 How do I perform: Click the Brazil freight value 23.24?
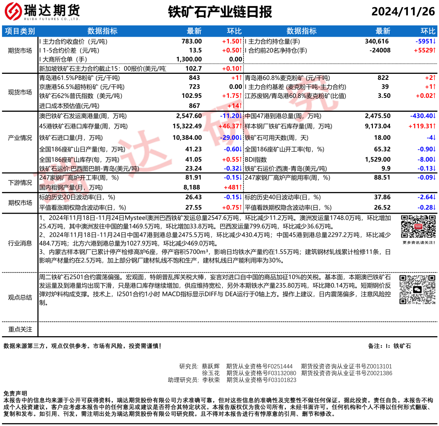click(x=194, y=168)
